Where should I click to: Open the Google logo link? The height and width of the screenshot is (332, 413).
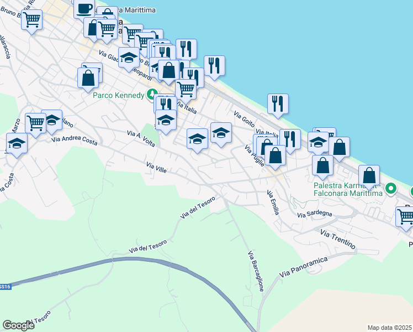(x=18, y=325)
